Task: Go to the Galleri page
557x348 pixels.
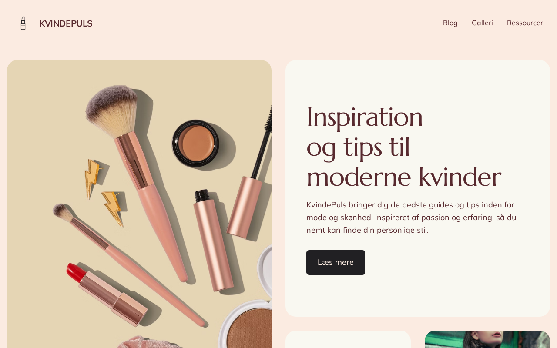Action: [x=482, y=23]
